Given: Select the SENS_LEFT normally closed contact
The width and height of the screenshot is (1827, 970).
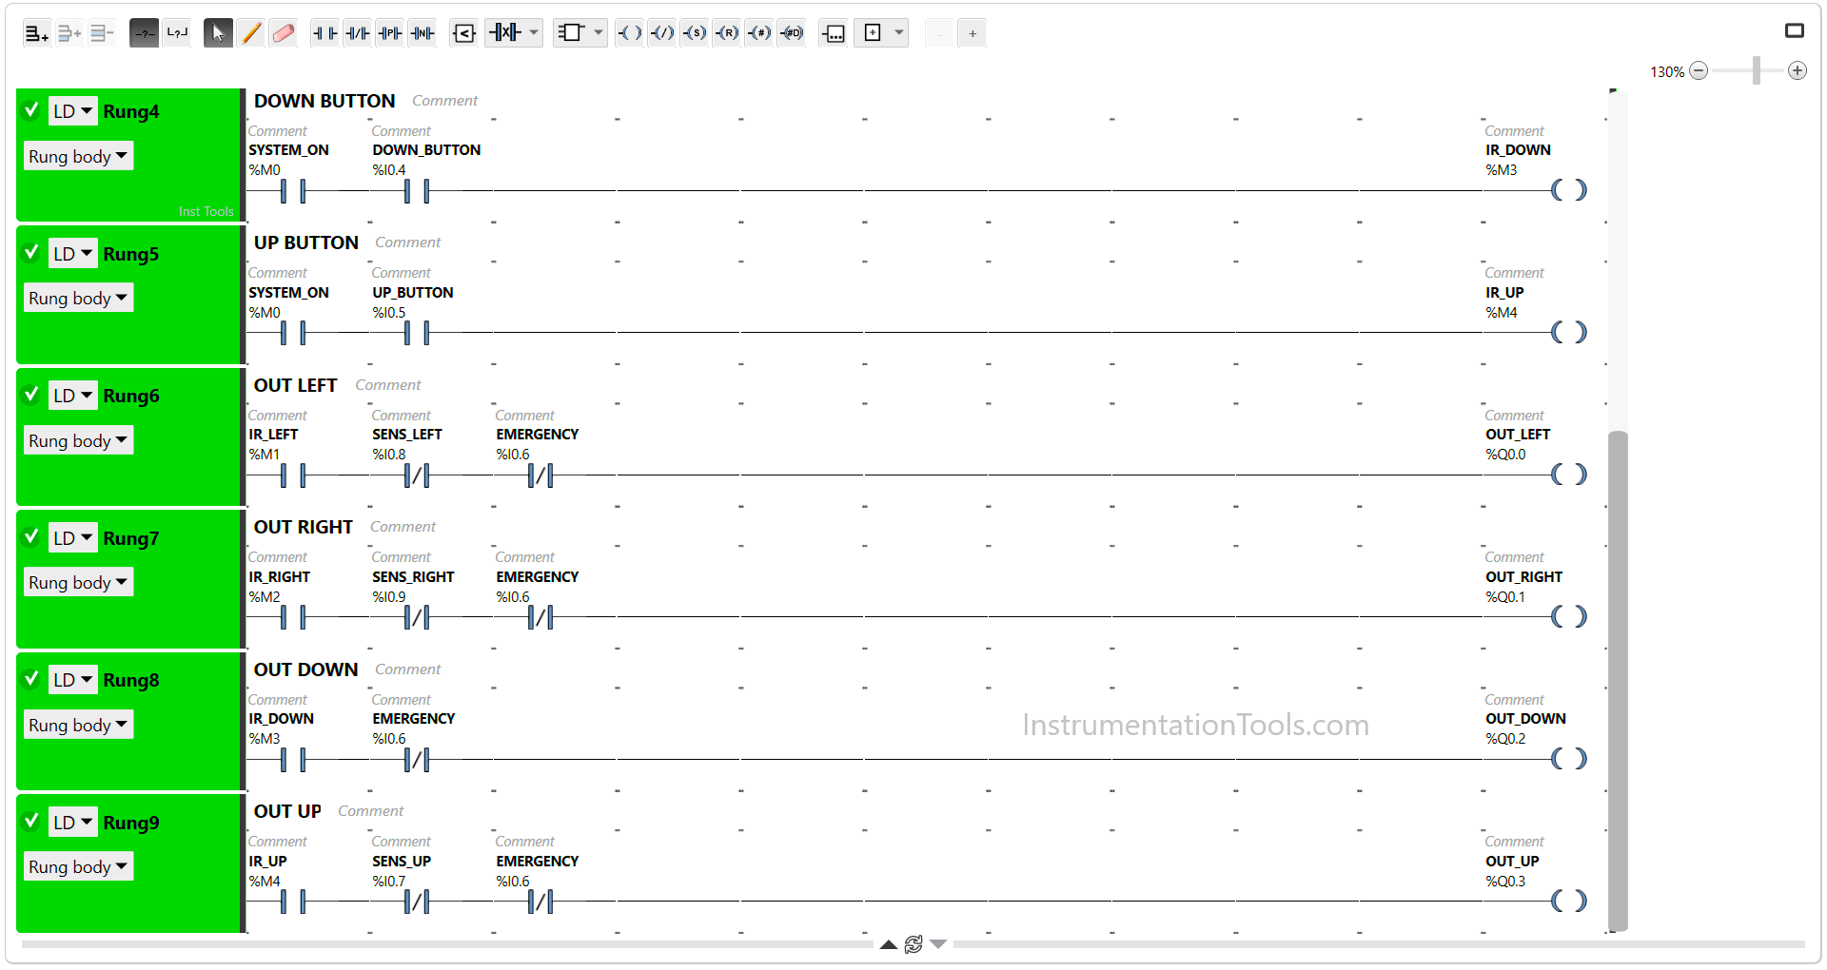Looking at the screenshot, I should click(417, 475).
